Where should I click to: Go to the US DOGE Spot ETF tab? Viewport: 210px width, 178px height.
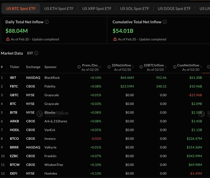(174, 9)
